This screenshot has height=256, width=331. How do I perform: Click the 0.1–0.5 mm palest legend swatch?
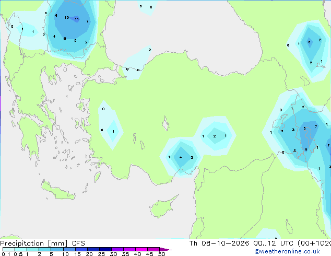click(9, 249)
